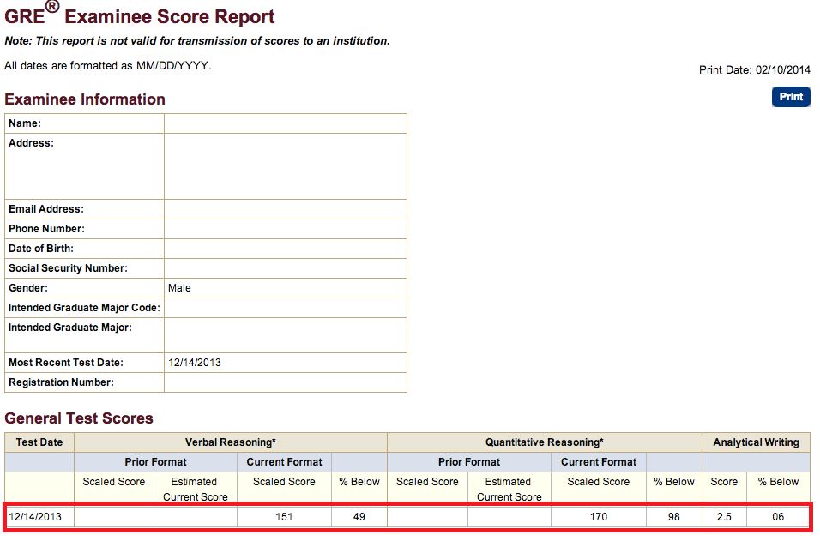Select the verbal percent below 49
Viewport: 820px width, 547px height.
(x=359, y=517)
